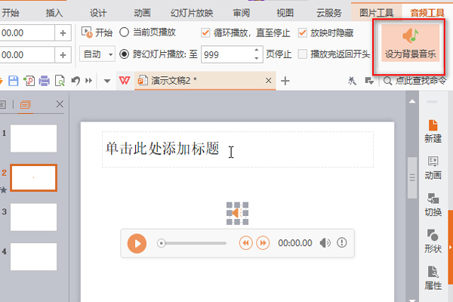Viewport: 453px width, 302px height.
Task: Open the 形状 sidebar panel
Action: (433, 242)
